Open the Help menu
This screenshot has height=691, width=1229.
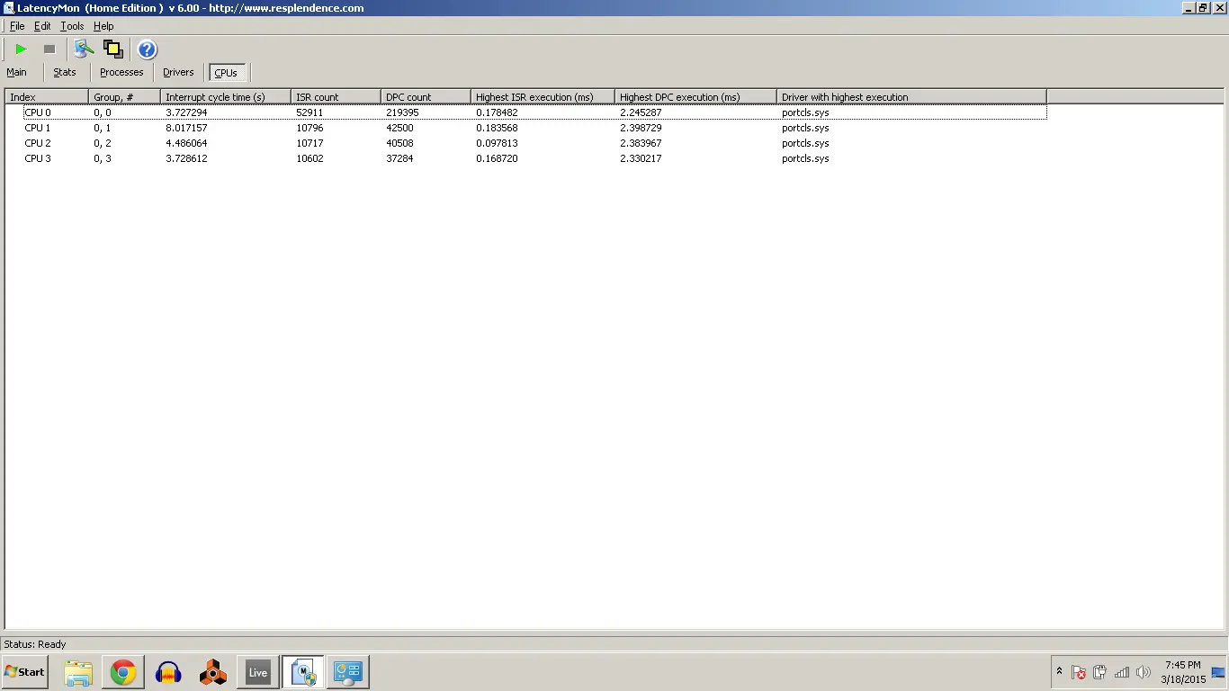tap(103, 26)
